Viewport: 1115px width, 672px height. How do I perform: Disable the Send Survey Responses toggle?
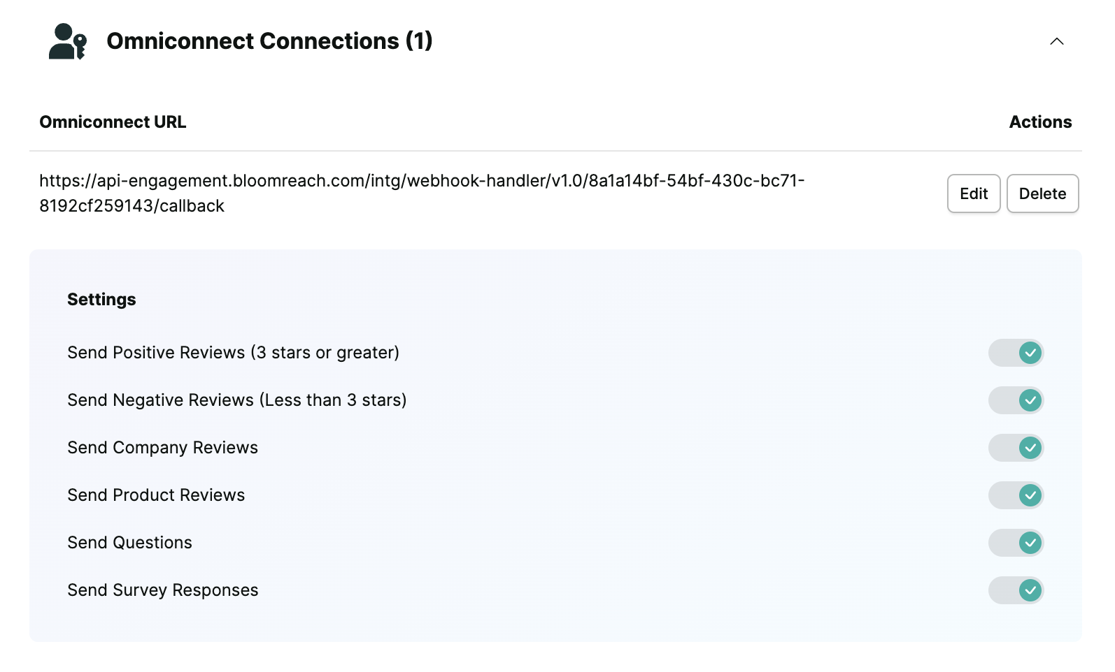pyautogui.click(x=1016, y=590)
